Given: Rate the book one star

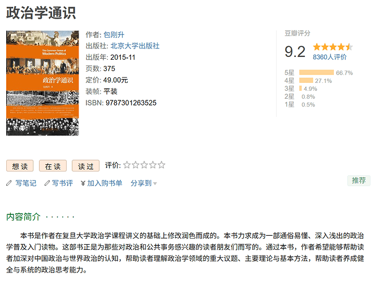Looking at the screenshot, I should click(x=127, y=165).
